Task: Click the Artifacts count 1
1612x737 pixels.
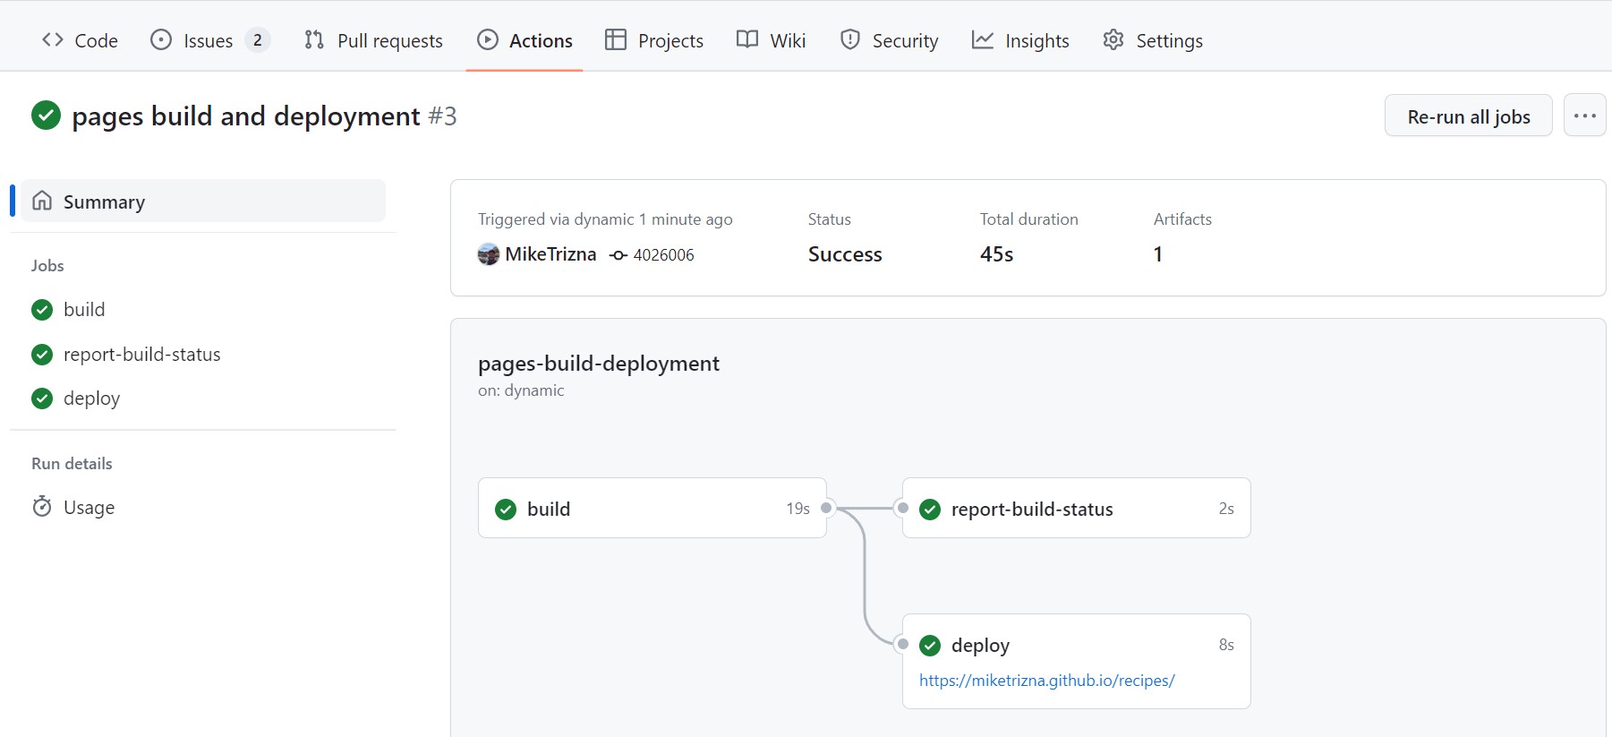Action: 1158,254
